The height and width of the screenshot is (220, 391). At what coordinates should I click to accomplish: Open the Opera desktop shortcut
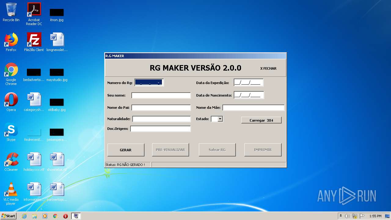[x=11, y=102]
